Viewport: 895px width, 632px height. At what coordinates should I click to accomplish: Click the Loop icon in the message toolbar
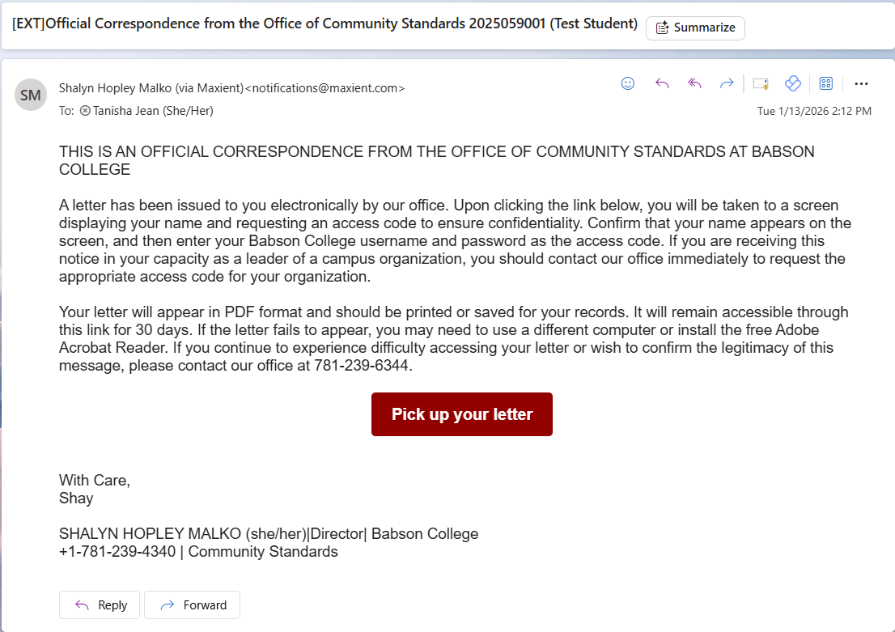[792, 83]
